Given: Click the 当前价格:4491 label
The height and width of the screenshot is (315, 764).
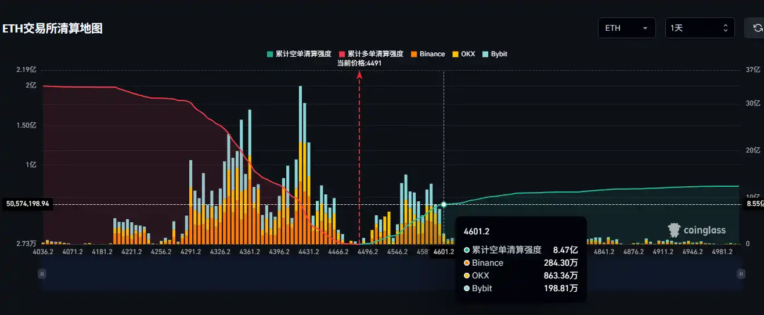Looking at the screenshot, I should coord(359,63).
